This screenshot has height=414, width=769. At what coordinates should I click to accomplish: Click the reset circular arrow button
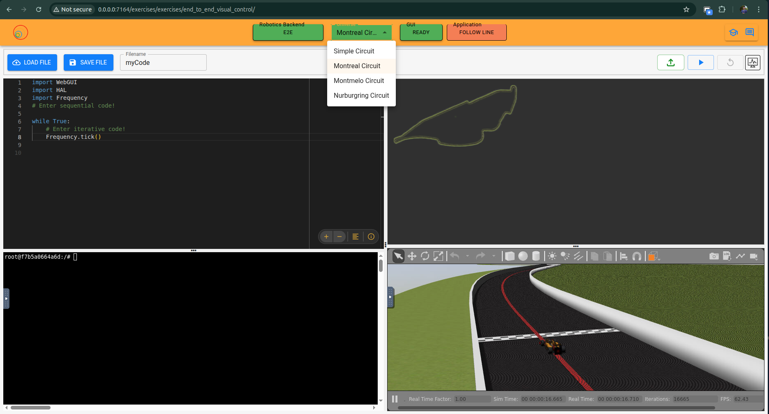click(730, 62)
